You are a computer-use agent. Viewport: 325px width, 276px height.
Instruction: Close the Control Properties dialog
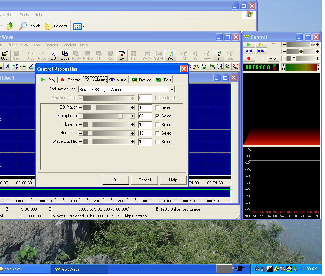[184, 69]
